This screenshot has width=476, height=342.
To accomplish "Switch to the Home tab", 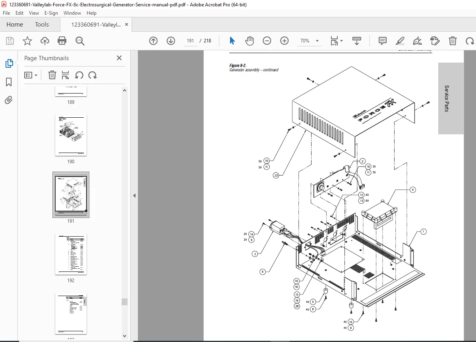I will pyautogui.click(x=15, y=25).
